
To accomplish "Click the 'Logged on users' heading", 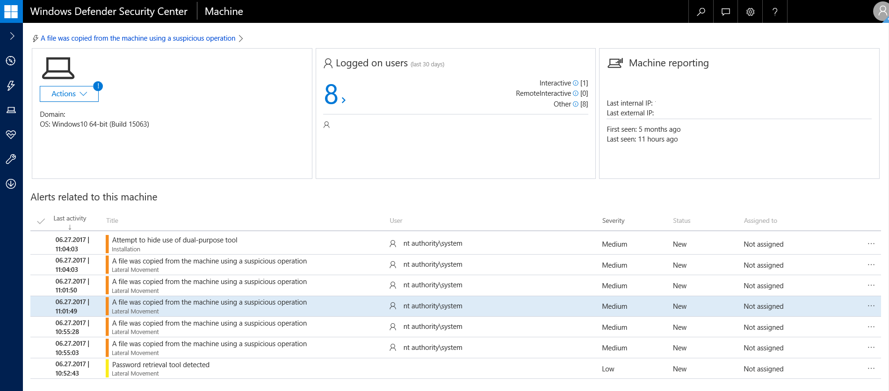I will 372,63.
